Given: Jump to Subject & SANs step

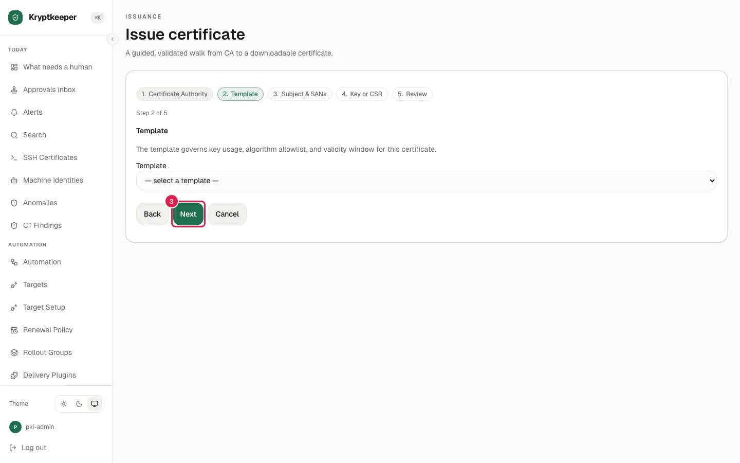Looking at the screenshot, I should point(300,94).
